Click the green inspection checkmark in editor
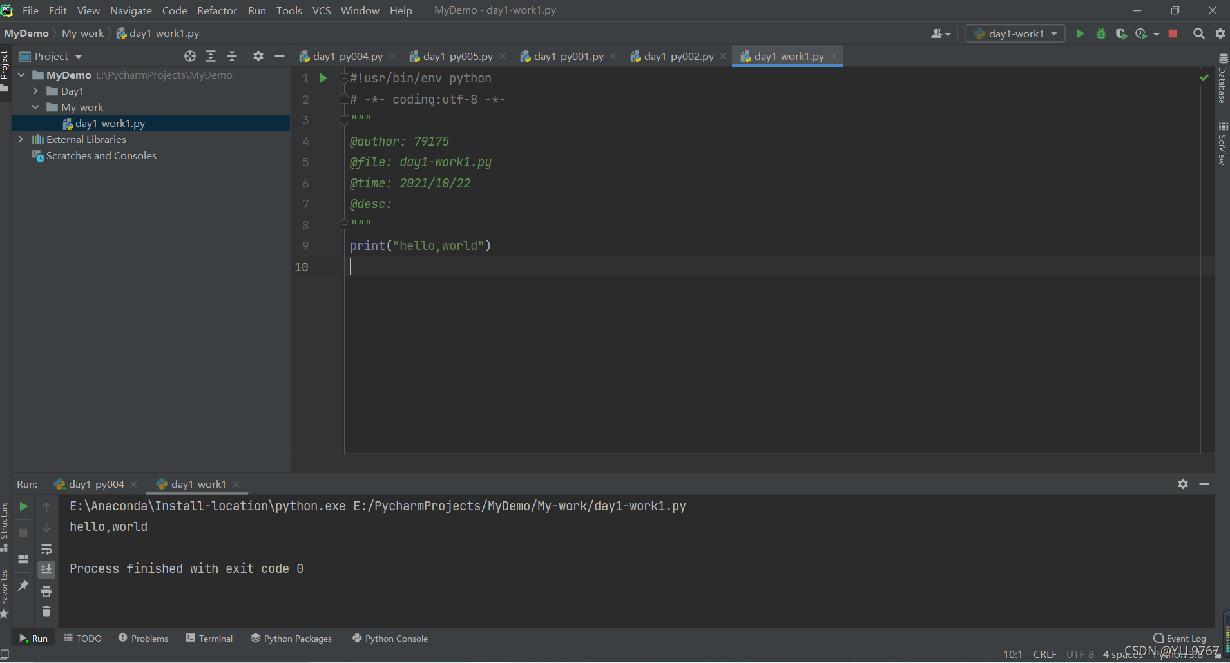Image resolution: width=1230 pixels, height=663 pixels. (x=1204, y=77)
